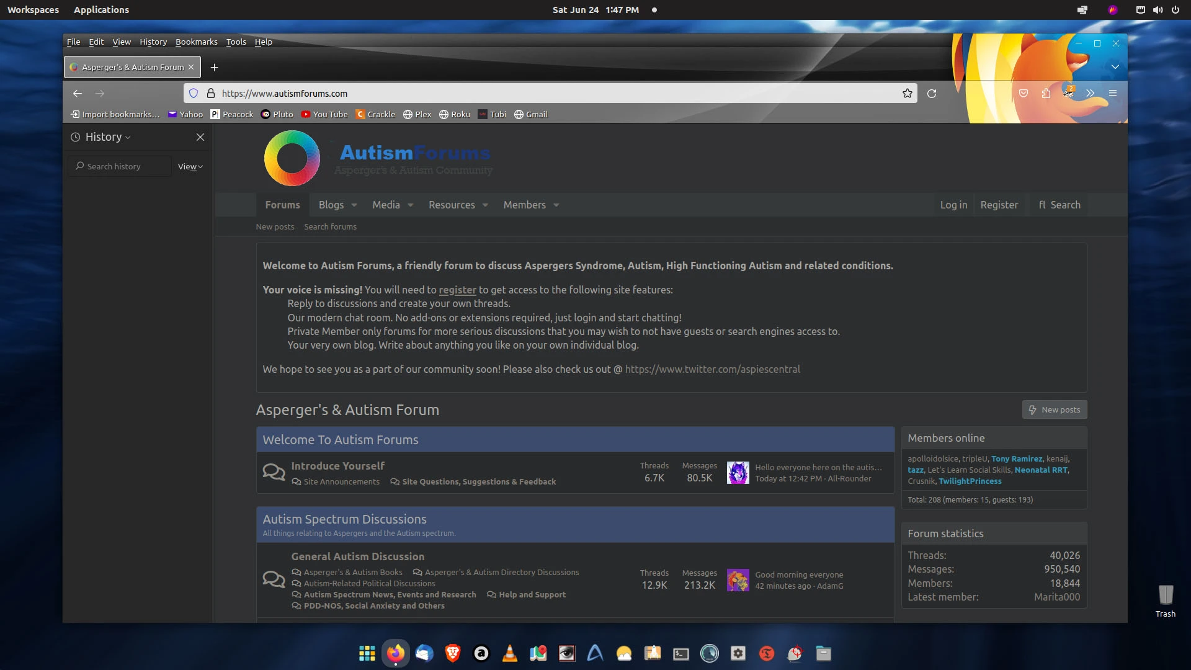Click the AutismForums rainbow logo

[x=292, y=158]
